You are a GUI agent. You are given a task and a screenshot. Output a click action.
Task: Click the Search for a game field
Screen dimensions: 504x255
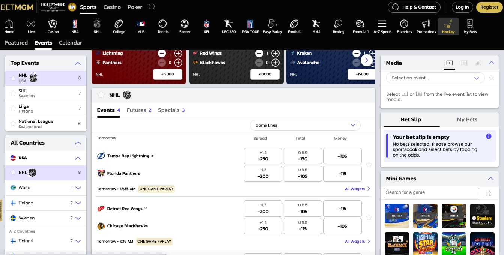(x=432, y=192)
